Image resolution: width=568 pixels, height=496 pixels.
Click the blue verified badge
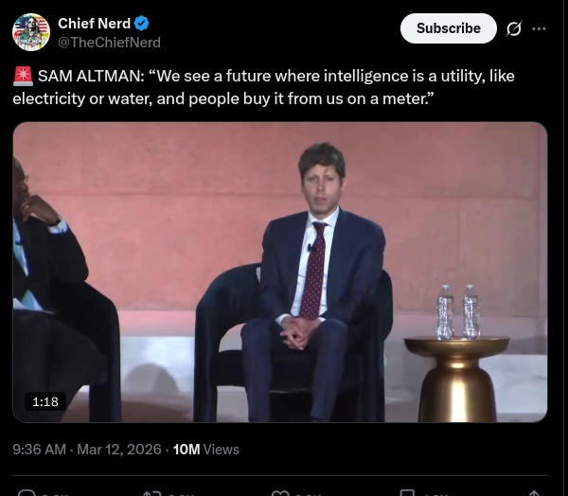[x=142, y=24]
